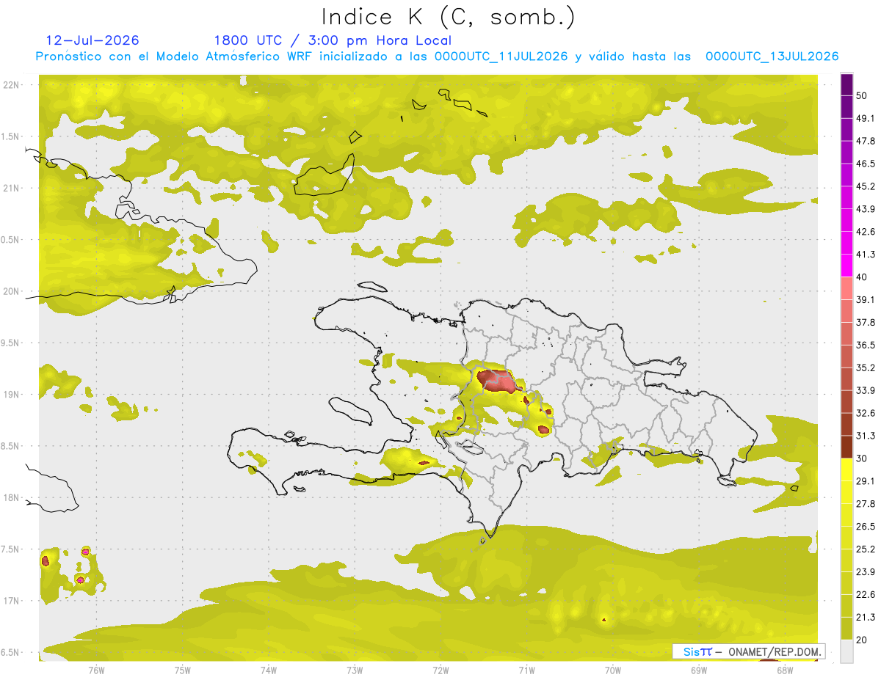Select the date label "12-Jul-2026"

pyautogui.click(x=93, y=40)
